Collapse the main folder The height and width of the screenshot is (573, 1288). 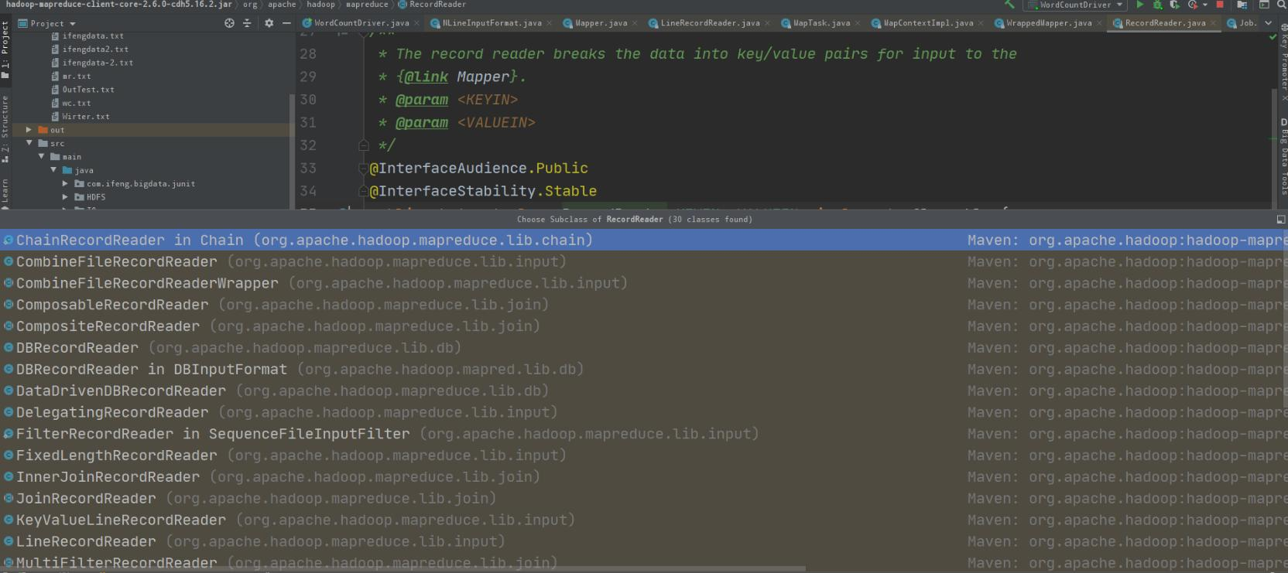coord(41,156)
